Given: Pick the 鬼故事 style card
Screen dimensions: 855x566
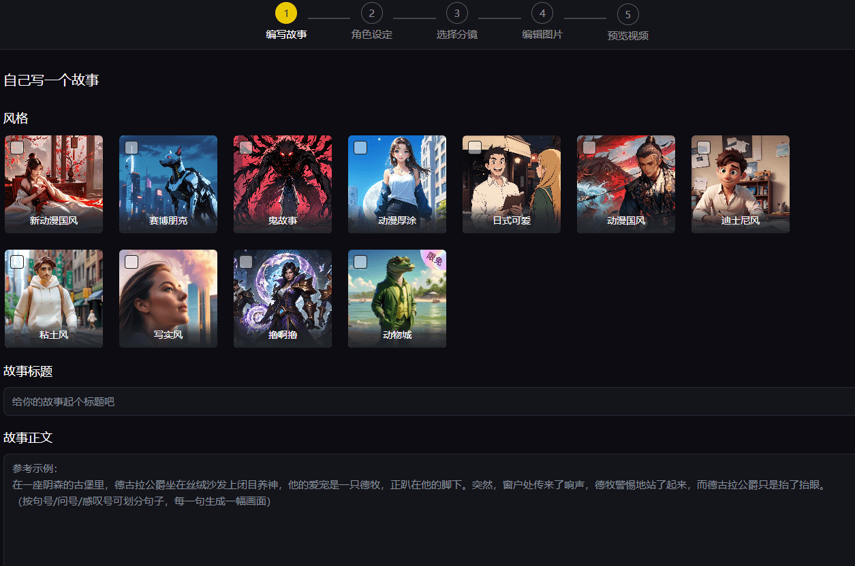Looking at the screenshot, I should (x=283, y=184).
